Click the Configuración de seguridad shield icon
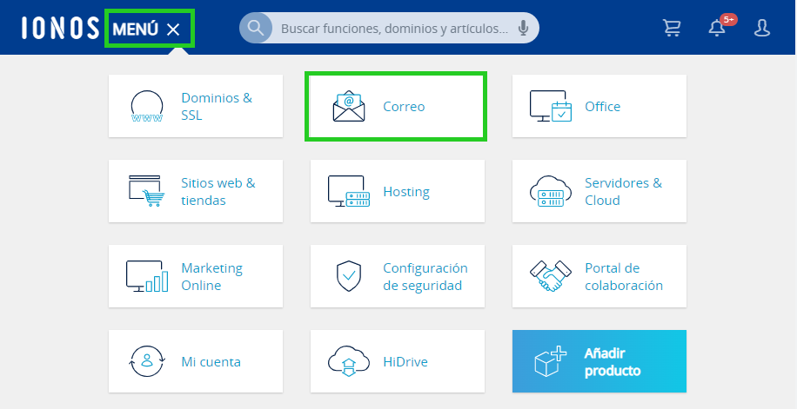The height and width of the screenshot is (409, 797). tap(348, 276)
